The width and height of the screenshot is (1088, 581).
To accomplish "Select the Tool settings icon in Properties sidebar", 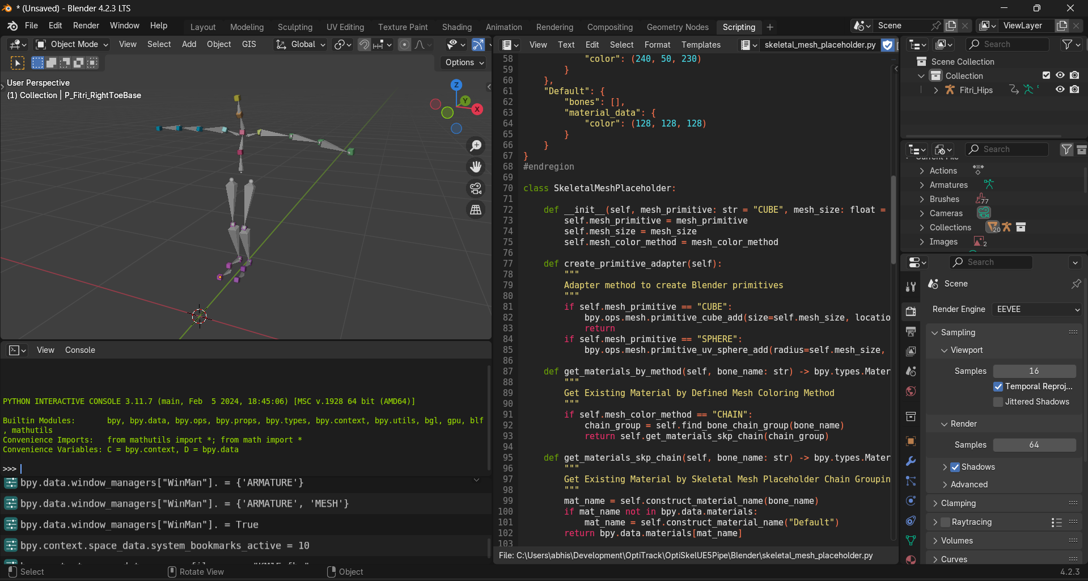I will tap(911, 287).
